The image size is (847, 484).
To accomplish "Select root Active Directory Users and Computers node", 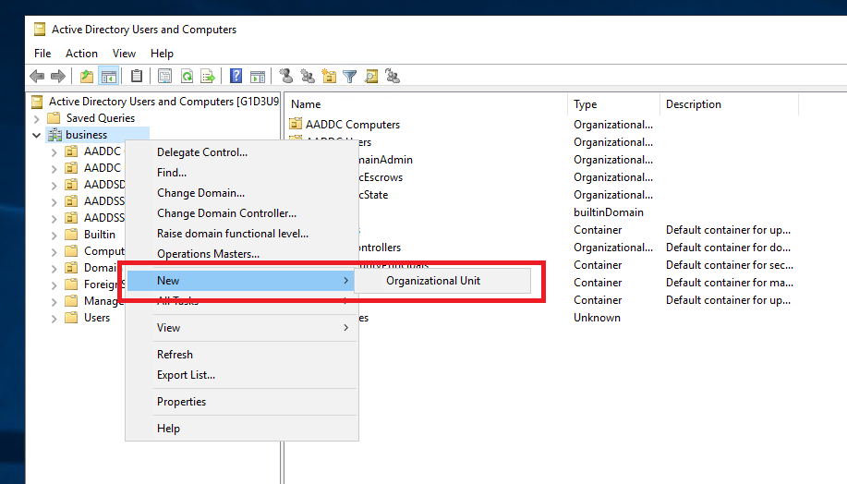I will coord(163,102).
